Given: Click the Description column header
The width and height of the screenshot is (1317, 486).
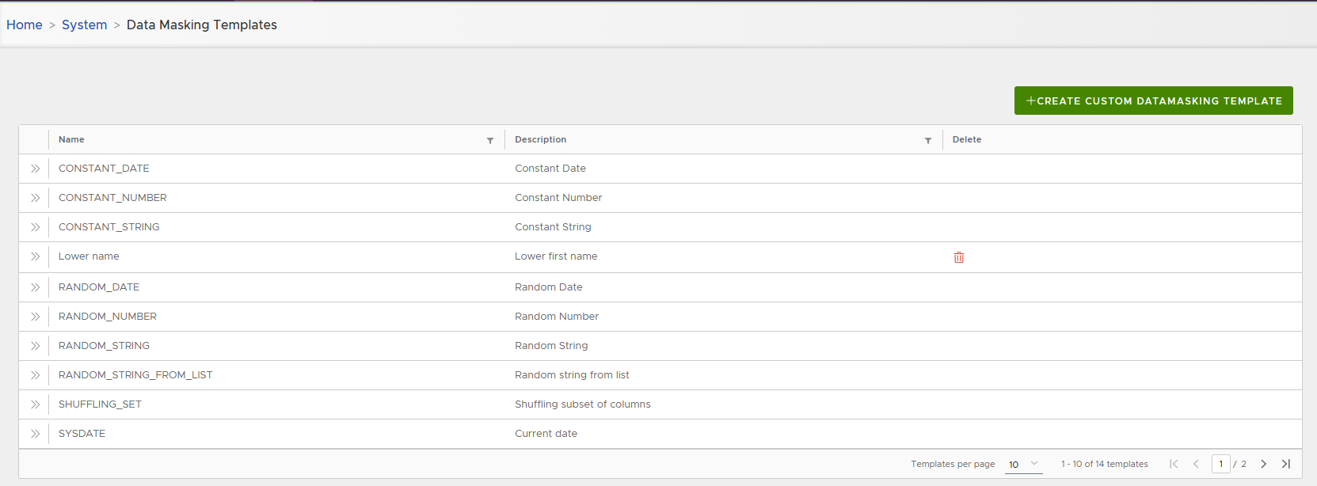Looking at the screenshot, I should (x=541, y=139).
